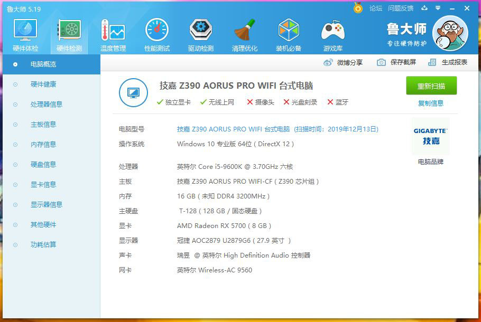
Task: Open the 论坛 forum link
Action: pos(376,8)
